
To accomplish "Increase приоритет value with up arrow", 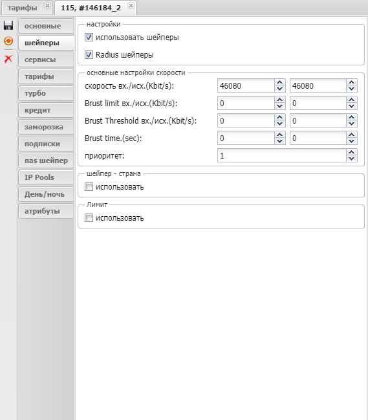I will 351,153.
